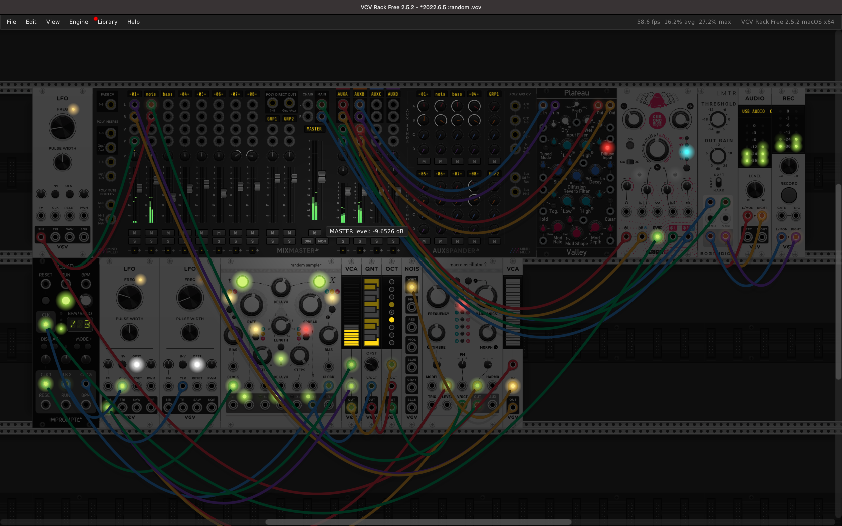Click the MixMaster FADE CV input jack
The width and height of the screenshot is (842, 526).
[111, 105]
